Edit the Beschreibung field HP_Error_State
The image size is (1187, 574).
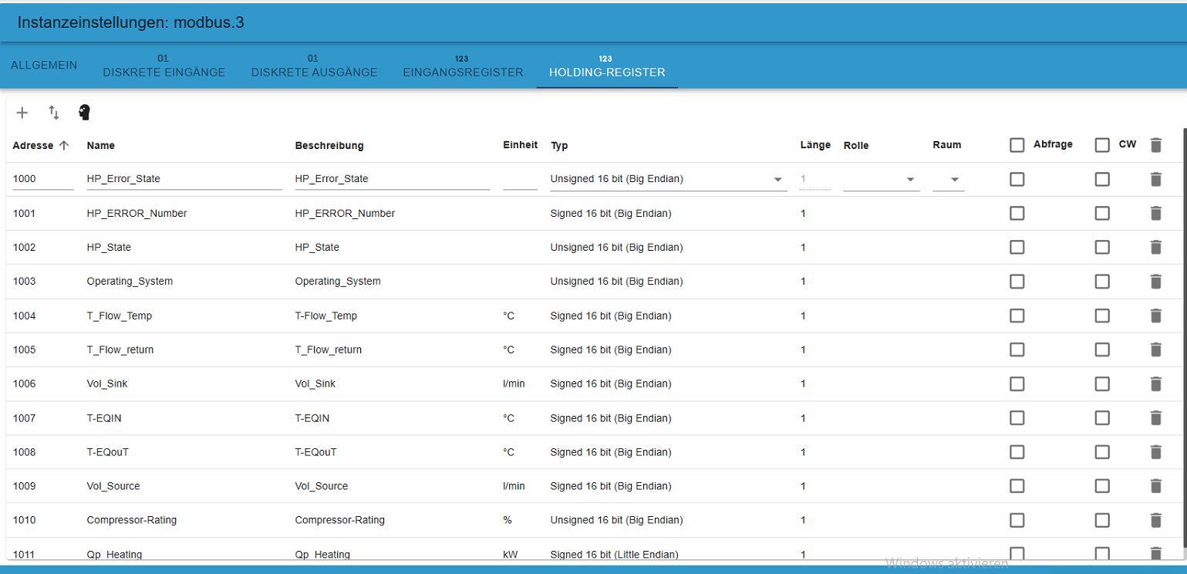click(393, 179)
